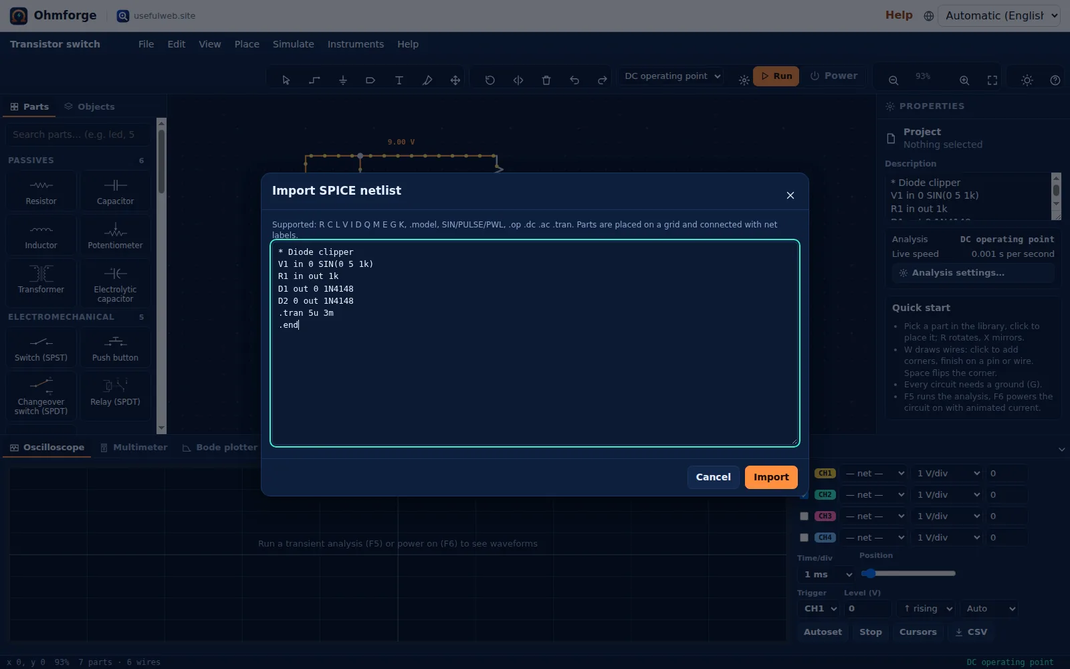The image size is (1070, 669).
Task: Switch to the Bode plotter tab
Action: (x=221, y=448)
